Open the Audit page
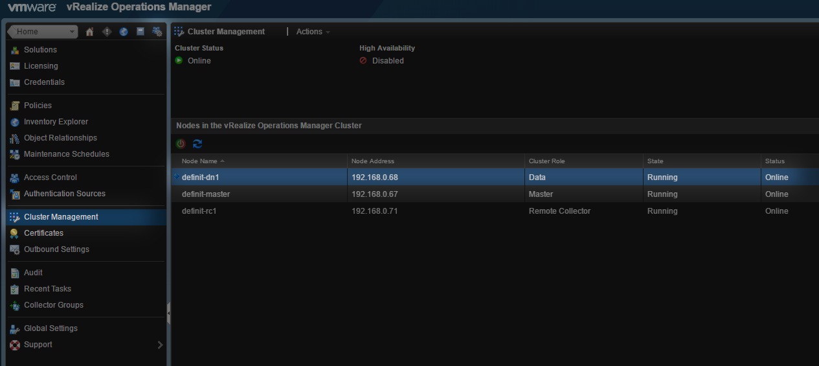Viewport: 819px width, 366px height. [33, 273]
